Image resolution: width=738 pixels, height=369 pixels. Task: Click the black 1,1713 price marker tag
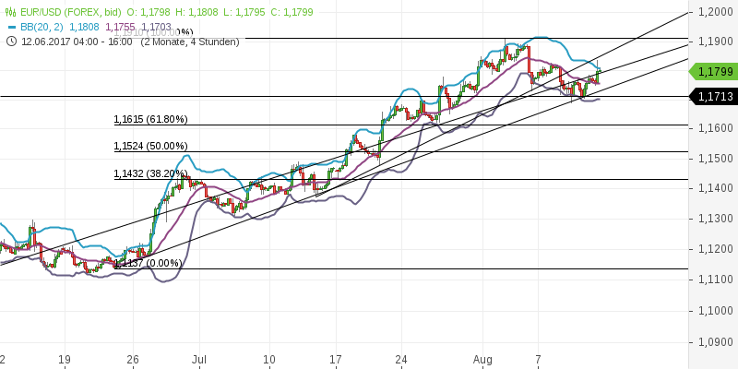click(x=715, y=96)
